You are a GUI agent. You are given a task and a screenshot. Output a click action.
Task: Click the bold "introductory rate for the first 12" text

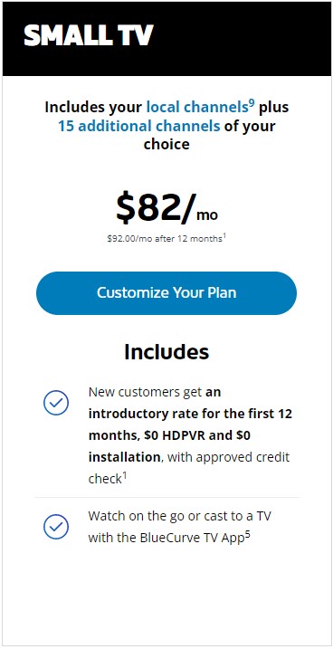pyautogui.click(x=190, y=414)
